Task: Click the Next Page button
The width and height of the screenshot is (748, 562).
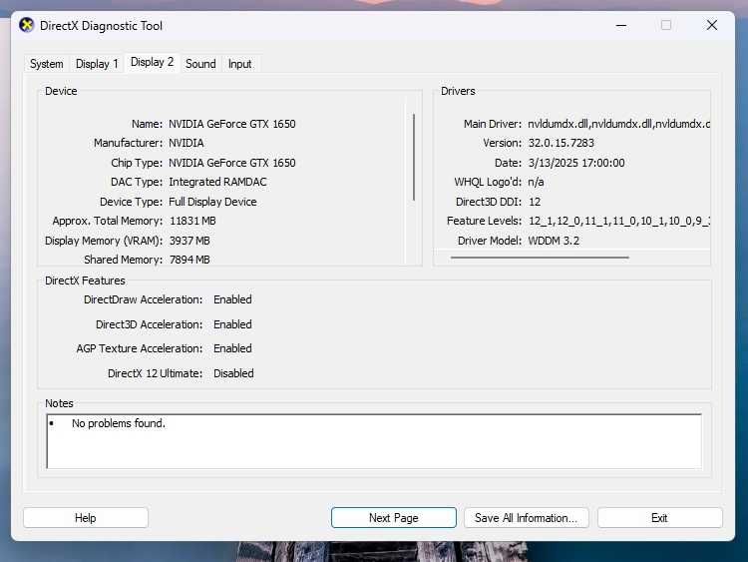Action: (x=394, y=518)
